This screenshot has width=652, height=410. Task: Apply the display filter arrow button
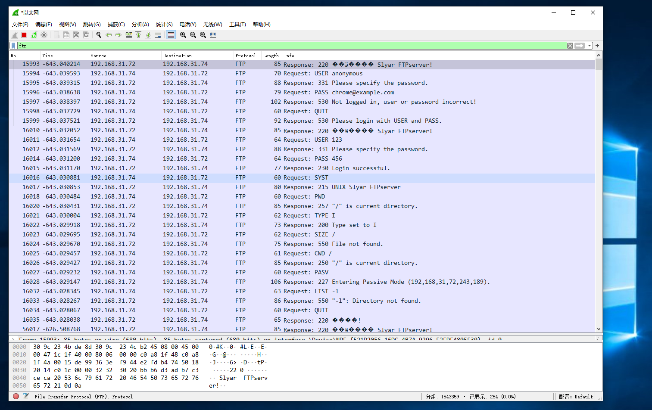click(580, 46)
